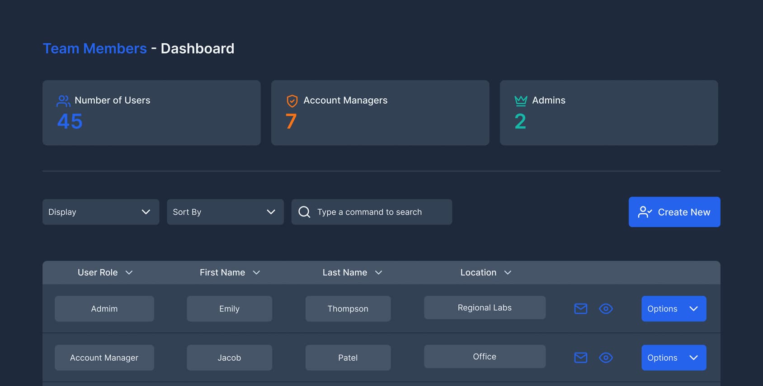Open the Sort By dropdown
Image resolution: width=763 pixels, height=386 pixels.
coord(225,212)
